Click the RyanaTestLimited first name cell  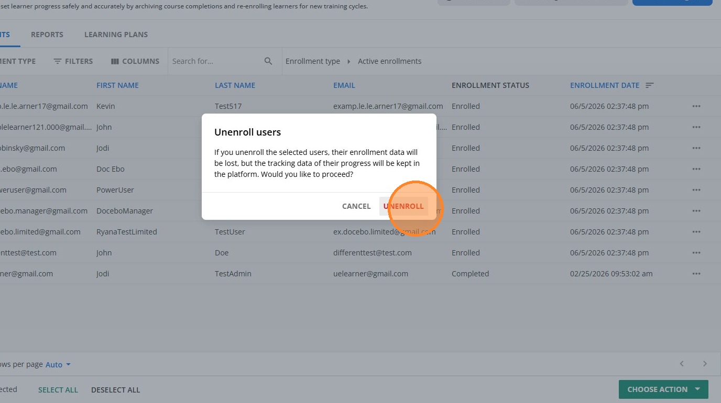[127, 232]
